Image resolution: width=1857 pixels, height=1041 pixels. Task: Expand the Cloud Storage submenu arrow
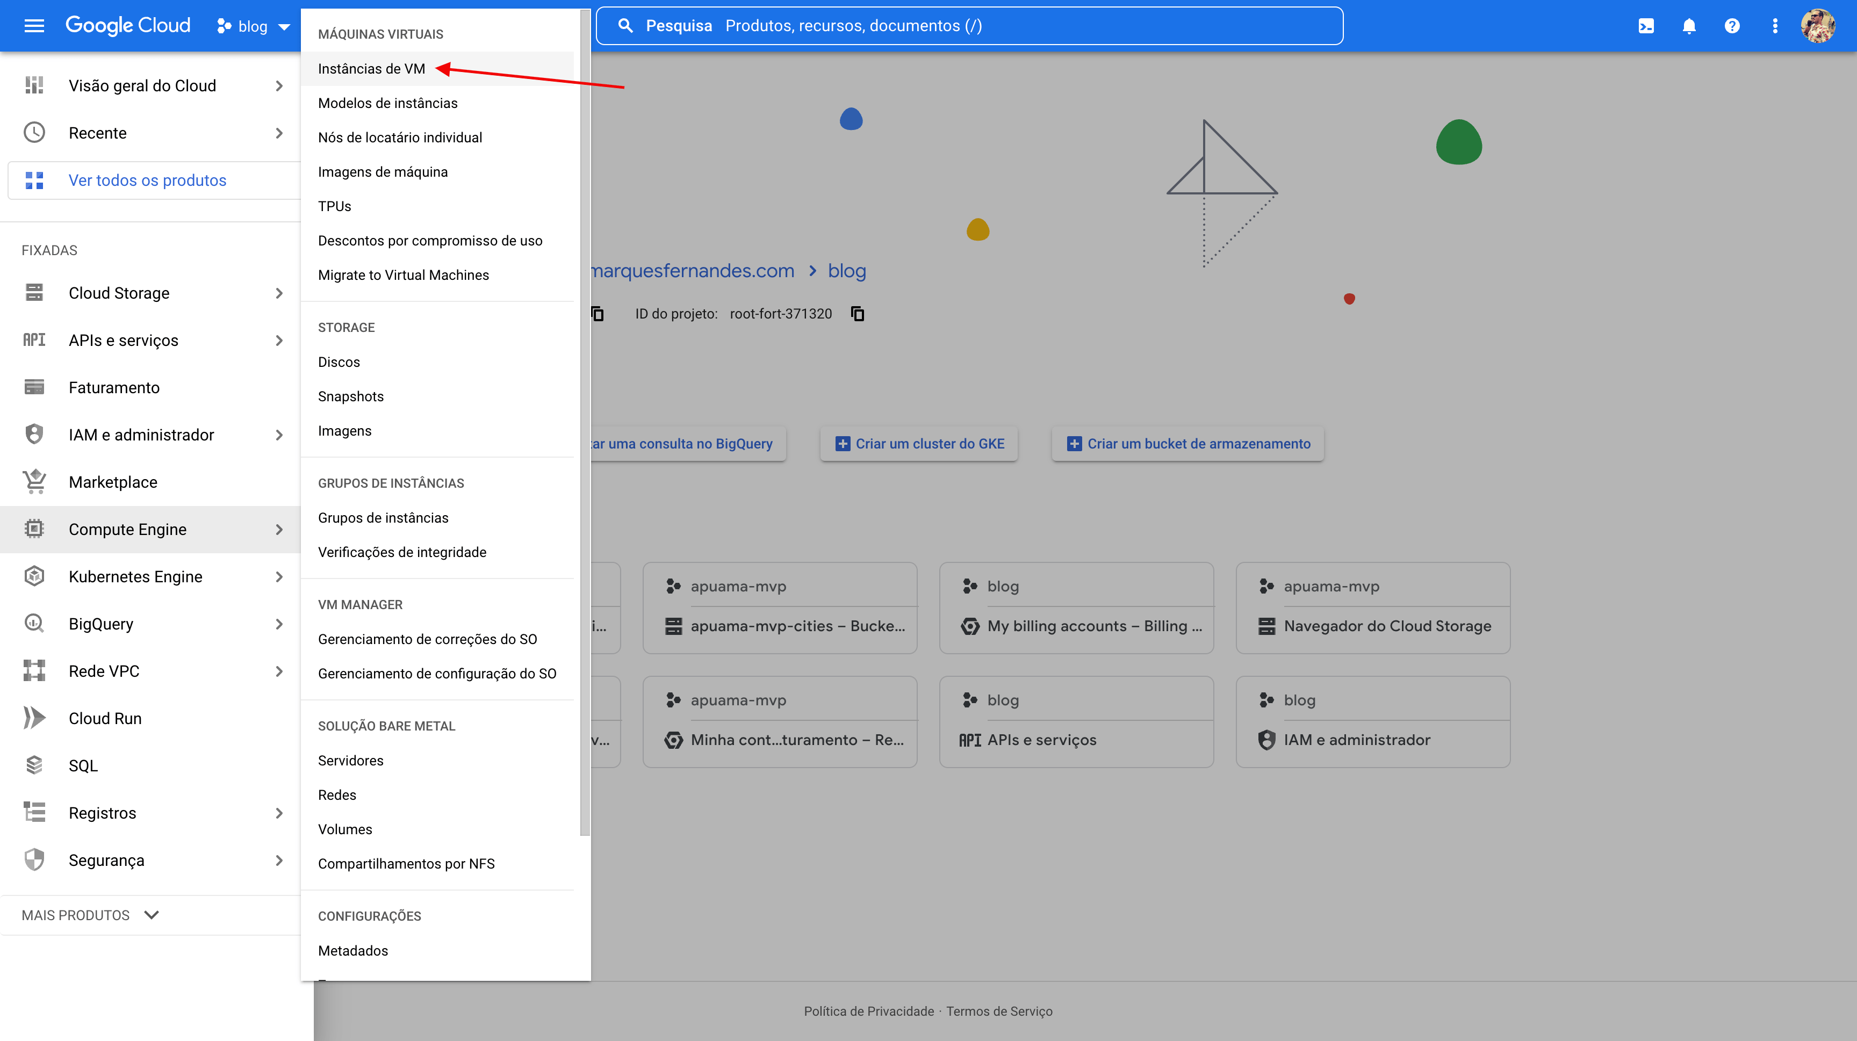click(279, 293)
